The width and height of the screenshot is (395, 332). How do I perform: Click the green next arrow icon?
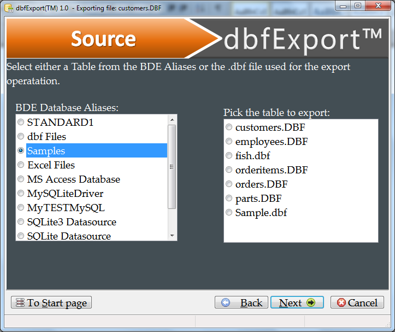311,302
